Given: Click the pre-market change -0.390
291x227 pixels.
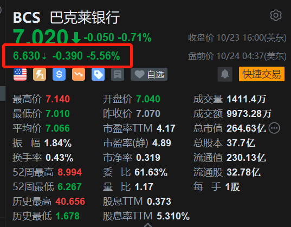Looking at the screenshot, I should 68,55.
